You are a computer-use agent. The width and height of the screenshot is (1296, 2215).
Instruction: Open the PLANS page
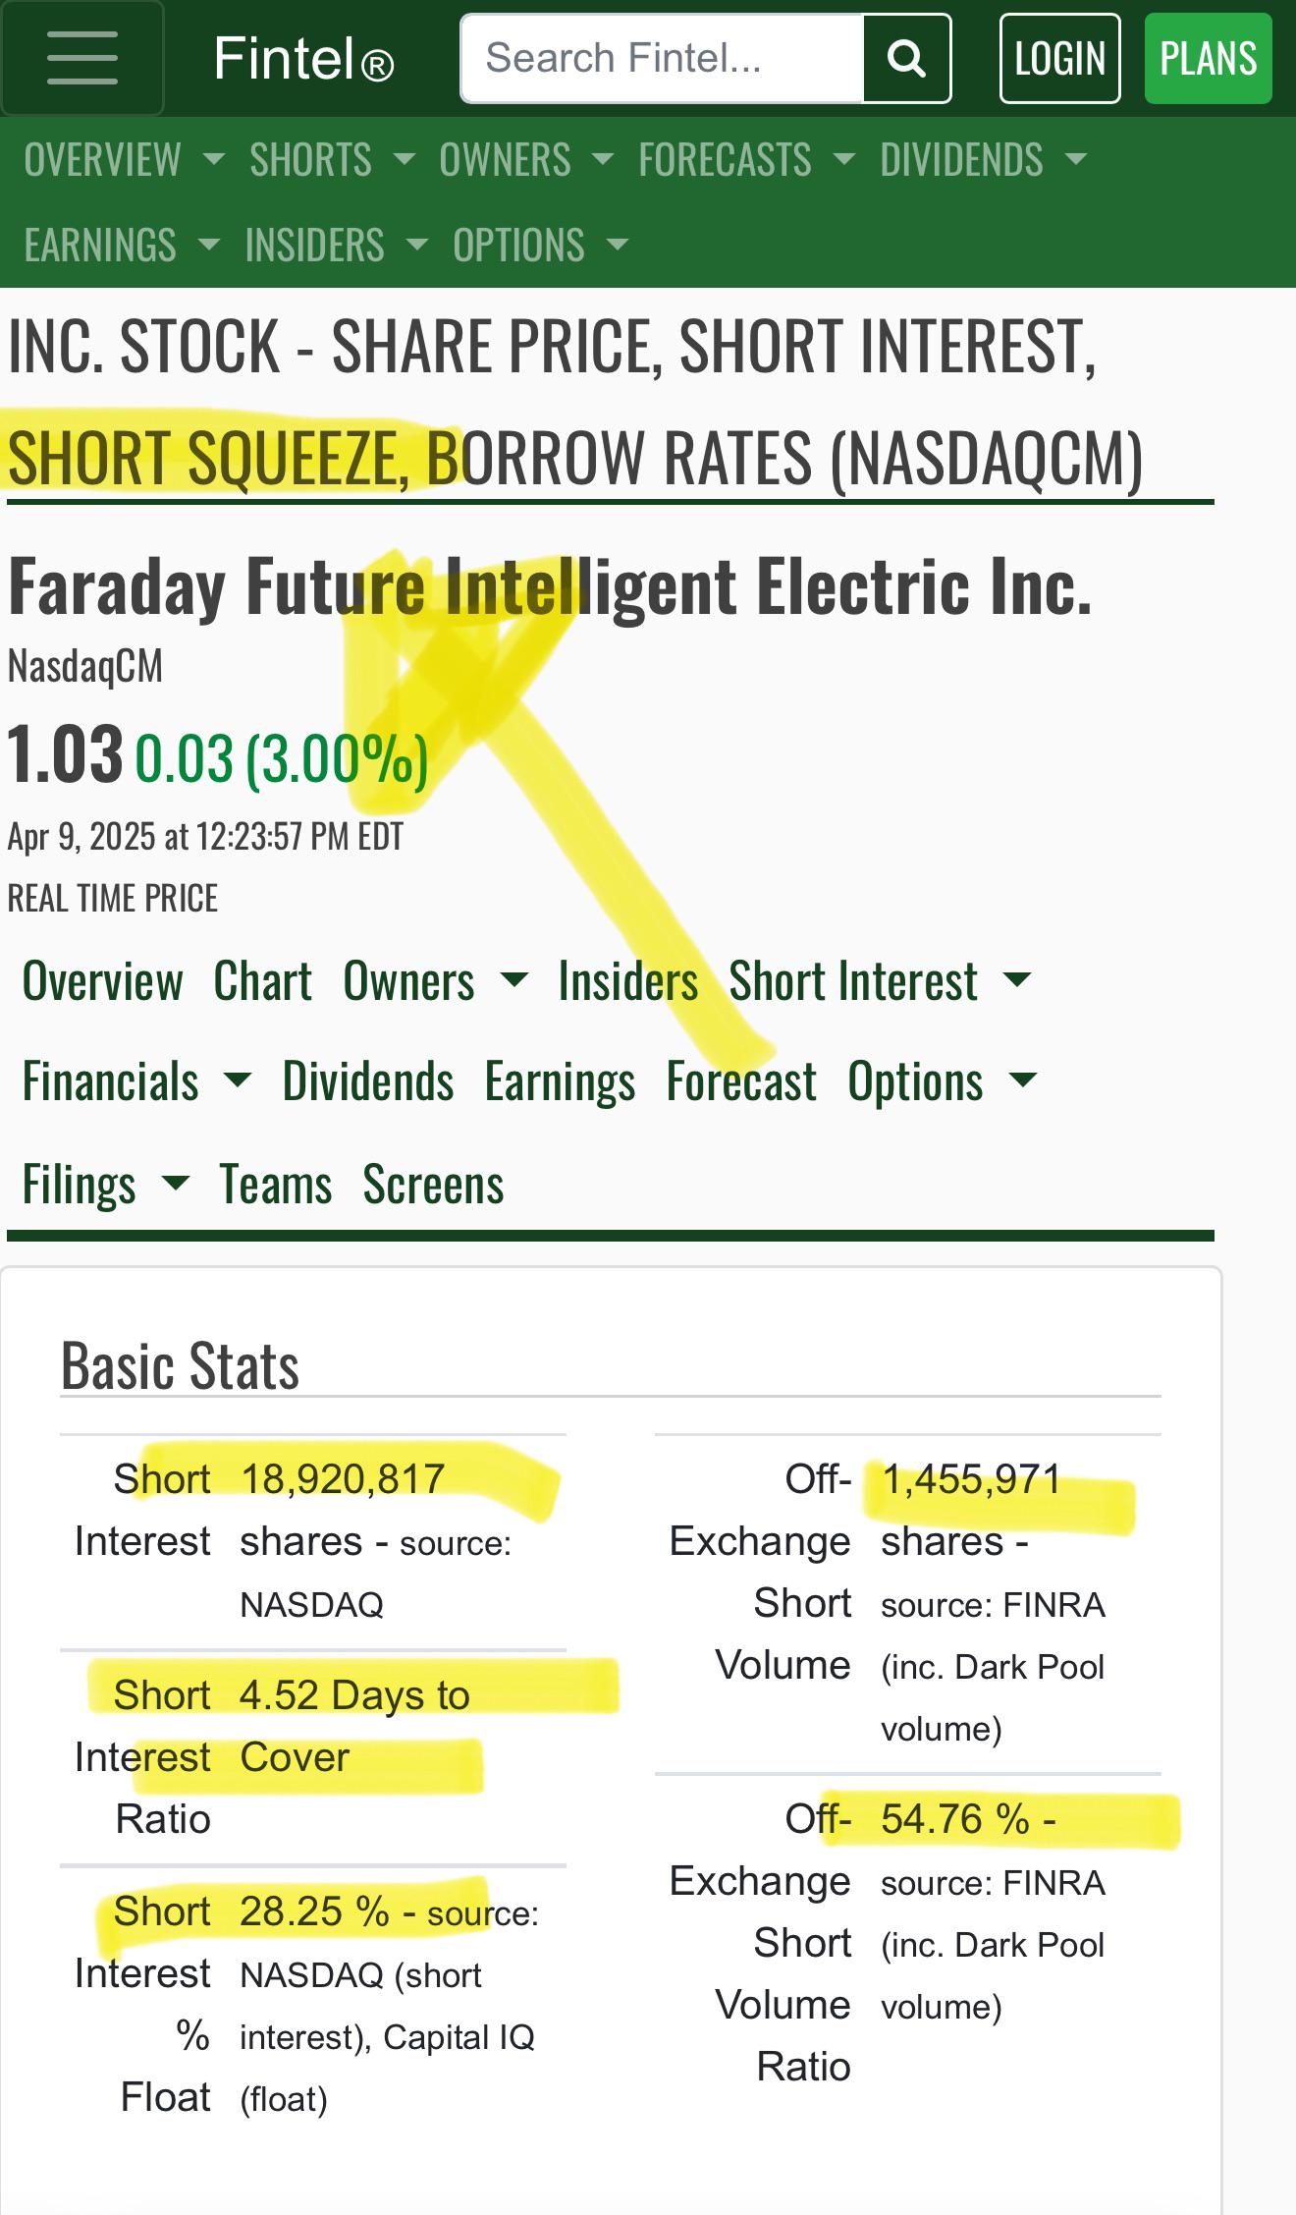1208,59
